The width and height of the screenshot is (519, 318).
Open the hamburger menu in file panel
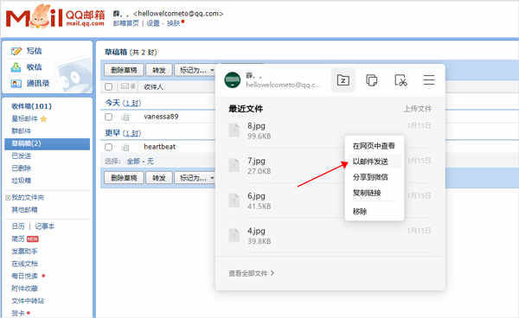click(429, 80)
